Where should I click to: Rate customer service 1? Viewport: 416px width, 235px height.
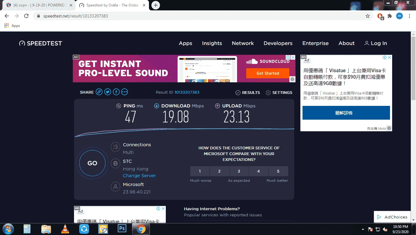[200, 171]
